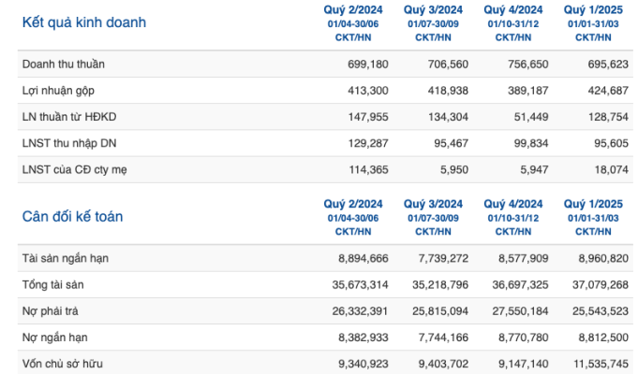Select total assets value 37,079,268
Screen dimensions: 638x374
(601, 284)
